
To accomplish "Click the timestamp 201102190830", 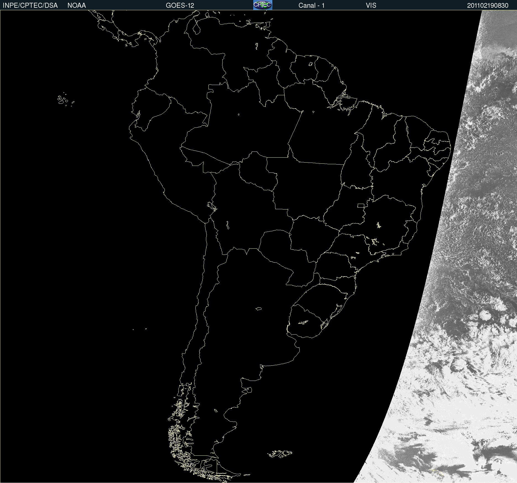I will (x=488, y=6).
